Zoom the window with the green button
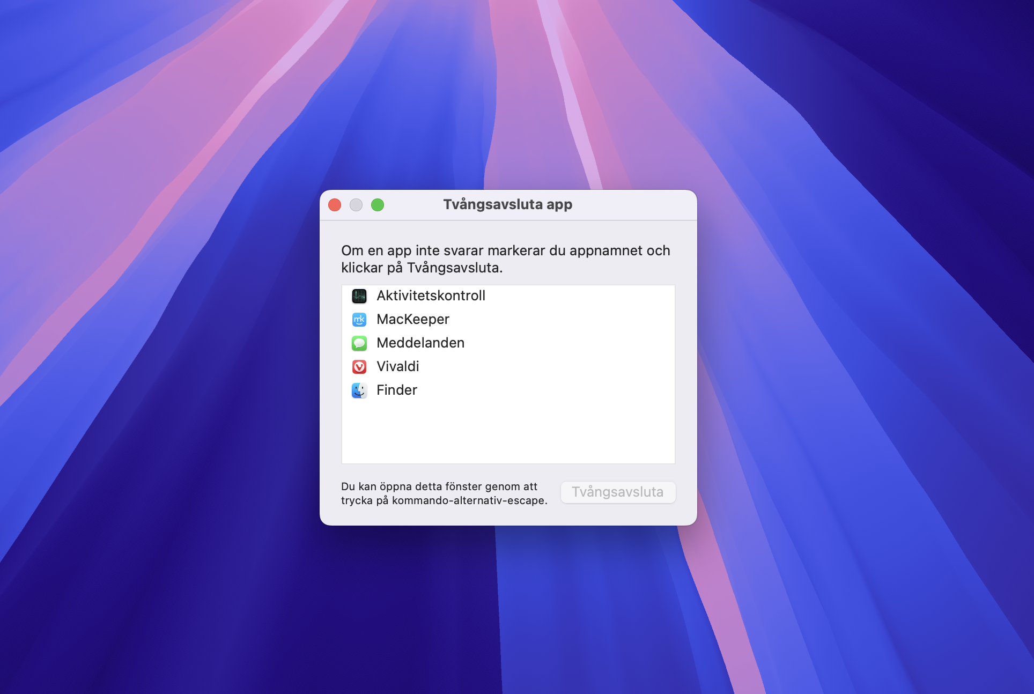 [378, 205]
